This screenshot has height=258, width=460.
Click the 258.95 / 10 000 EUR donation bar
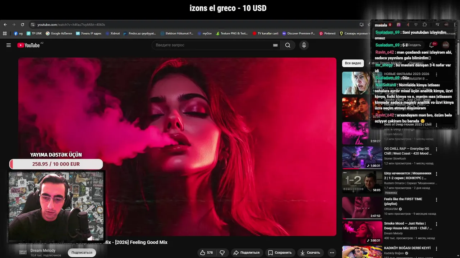(56, 164)
